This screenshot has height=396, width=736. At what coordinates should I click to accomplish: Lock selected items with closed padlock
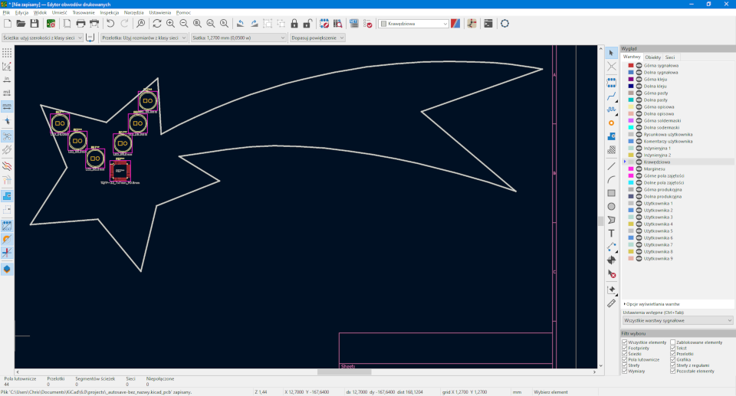[294, 24]
